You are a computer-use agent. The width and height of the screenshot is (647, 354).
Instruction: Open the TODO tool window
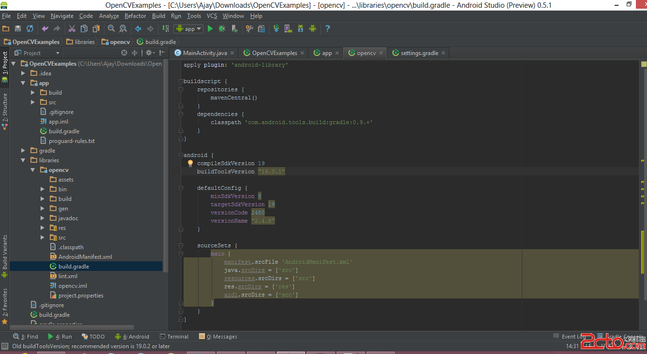click(x=93, y=337)
